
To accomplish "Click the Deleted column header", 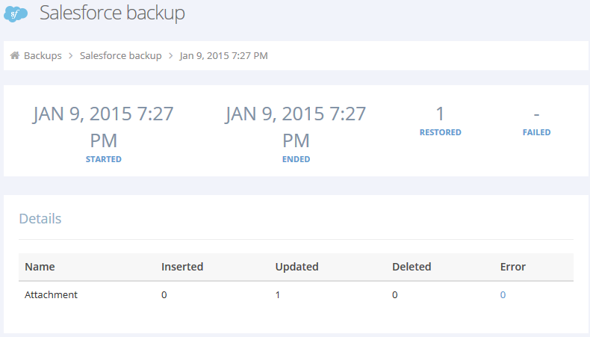I will [412, 267].
